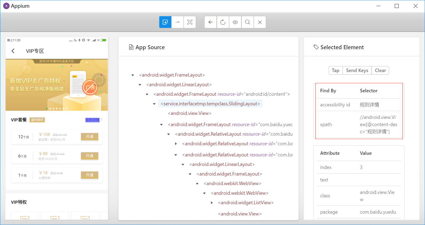Click the Send Keys button
The height and width of the screenshot is (225, 425).
click(x=357, y=70)
